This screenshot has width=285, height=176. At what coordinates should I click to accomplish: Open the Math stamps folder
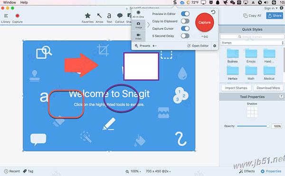coord(251,73)
